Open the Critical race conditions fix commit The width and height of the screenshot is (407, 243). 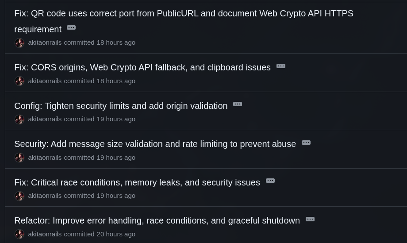[x=137, y=182]
